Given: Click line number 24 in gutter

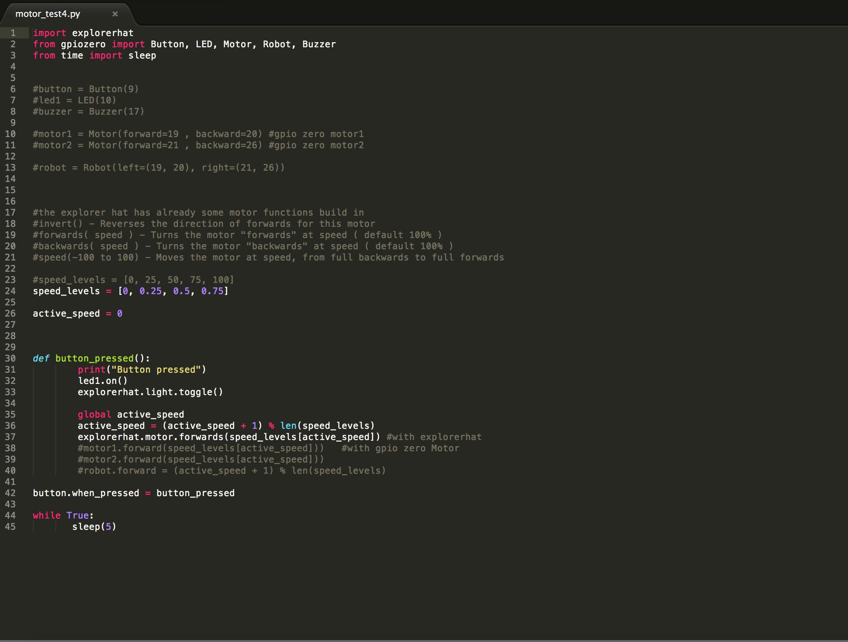Looking at the screenshot, I should (x=10, y=291).
